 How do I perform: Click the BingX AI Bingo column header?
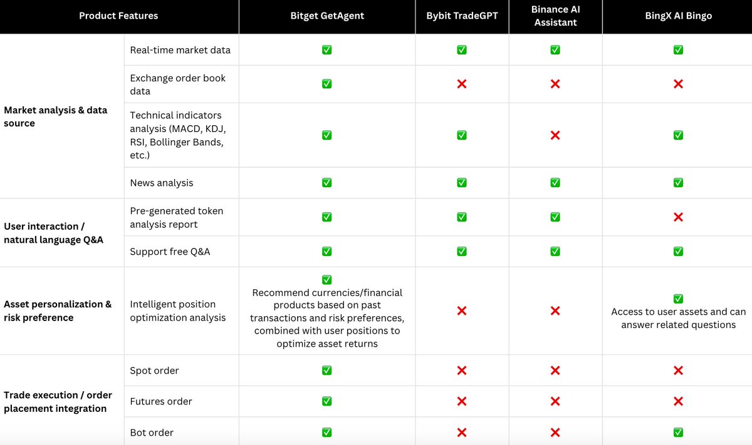coord(677,16)
